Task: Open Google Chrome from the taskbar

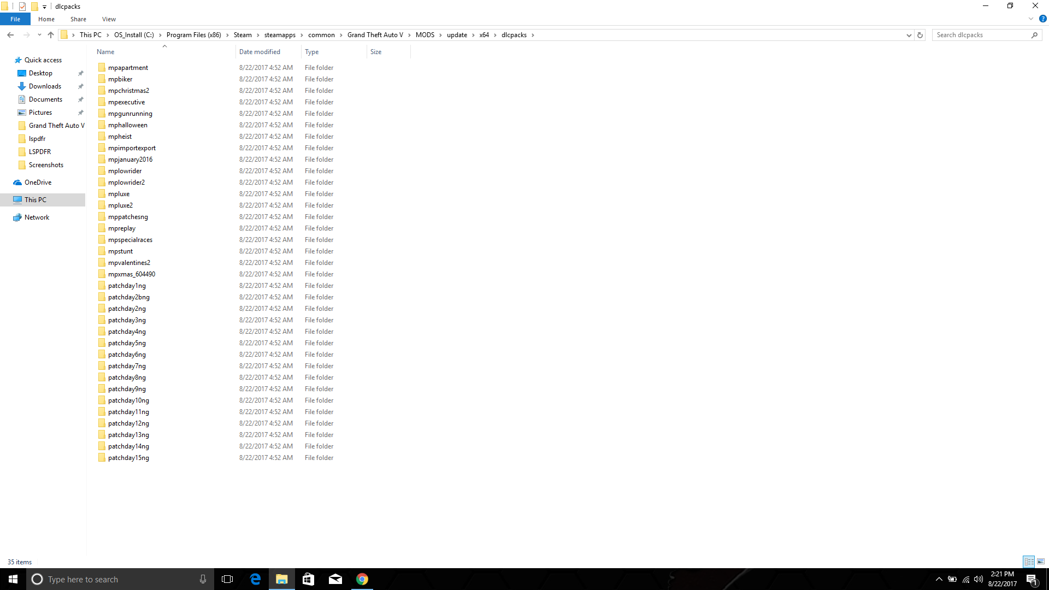Action: tap(362, 579)
